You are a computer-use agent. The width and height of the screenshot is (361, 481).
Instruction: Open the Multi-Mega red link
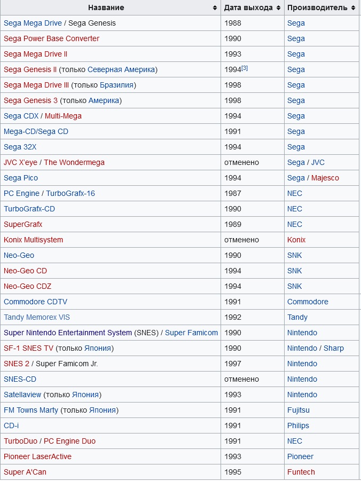(63, 116)
